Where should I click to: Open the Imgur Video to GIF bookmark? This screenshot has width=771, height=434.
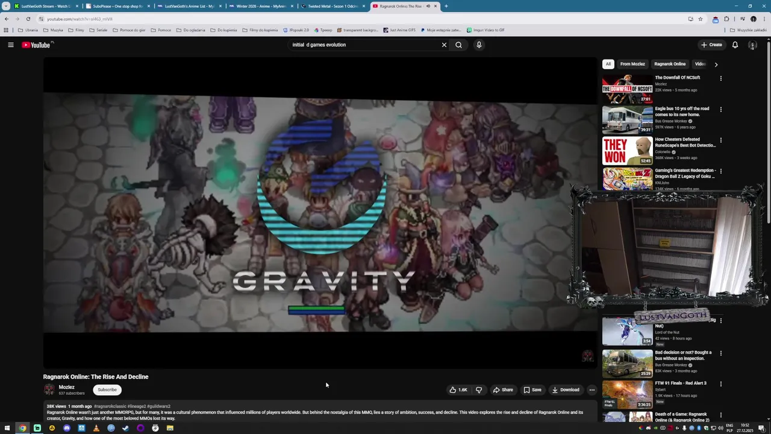tap(485, 30)
